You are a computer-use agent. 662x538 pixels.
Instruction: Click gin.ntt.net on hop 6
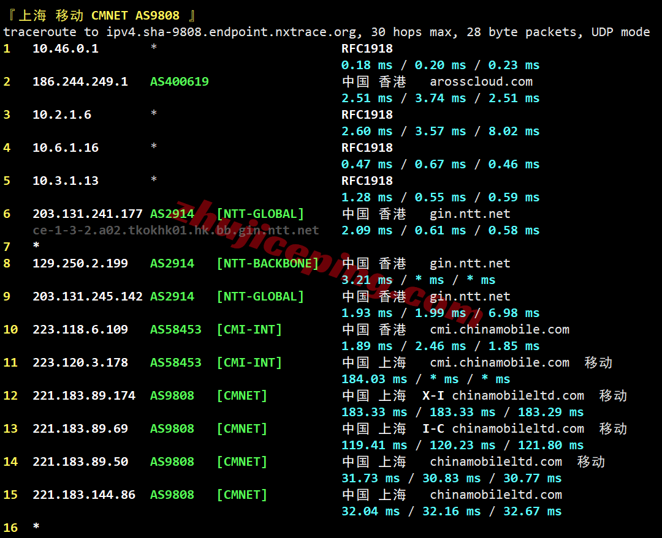[x=470, y=214]
